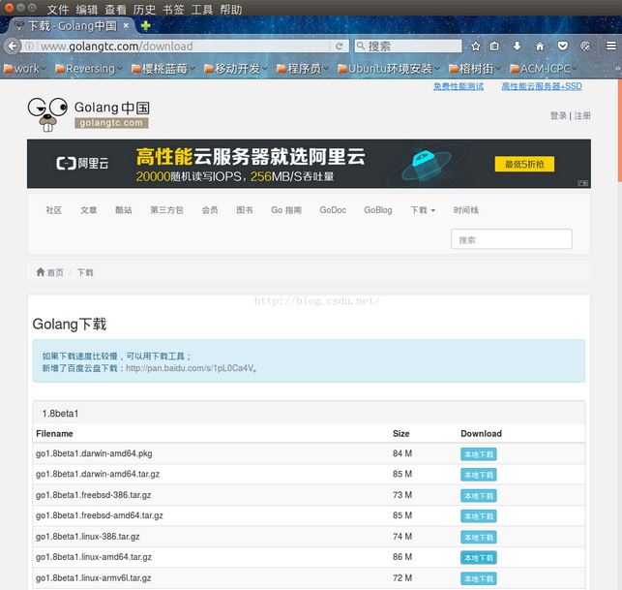
Task: Open the GoBlog nav link
Action: (x=378, y=210)
